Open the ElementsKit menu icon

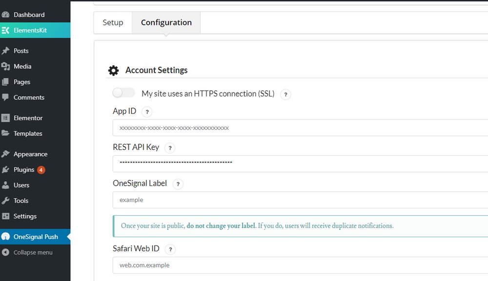pyautogui.click(x=5, y=30)
